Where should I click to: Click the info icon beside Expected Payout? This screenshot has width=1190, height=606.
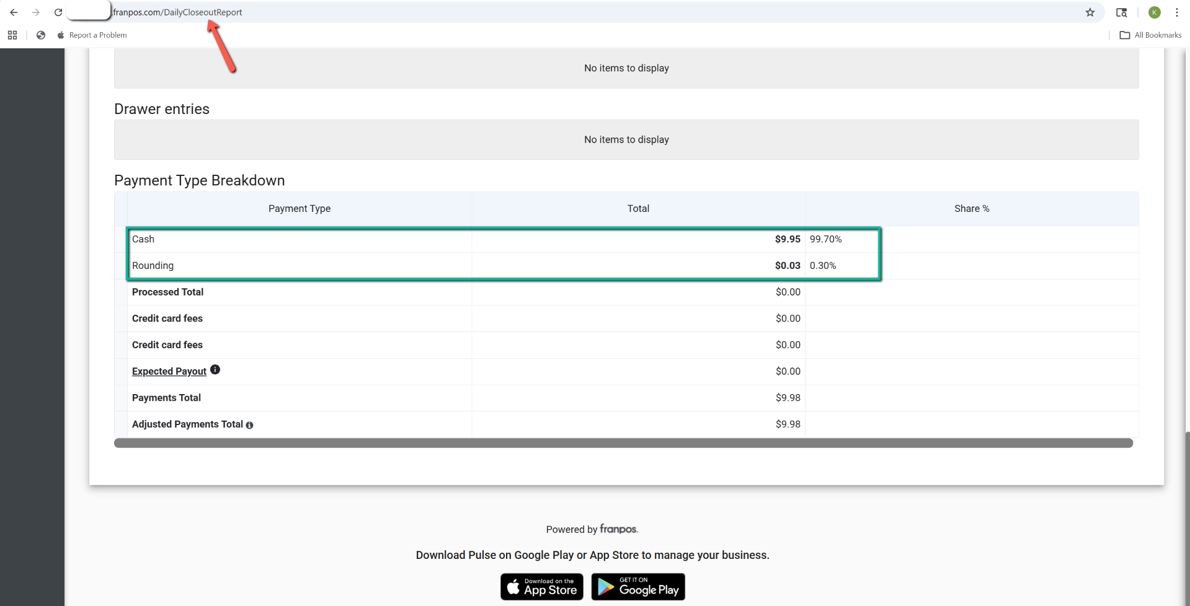click(x=215, y=370)
